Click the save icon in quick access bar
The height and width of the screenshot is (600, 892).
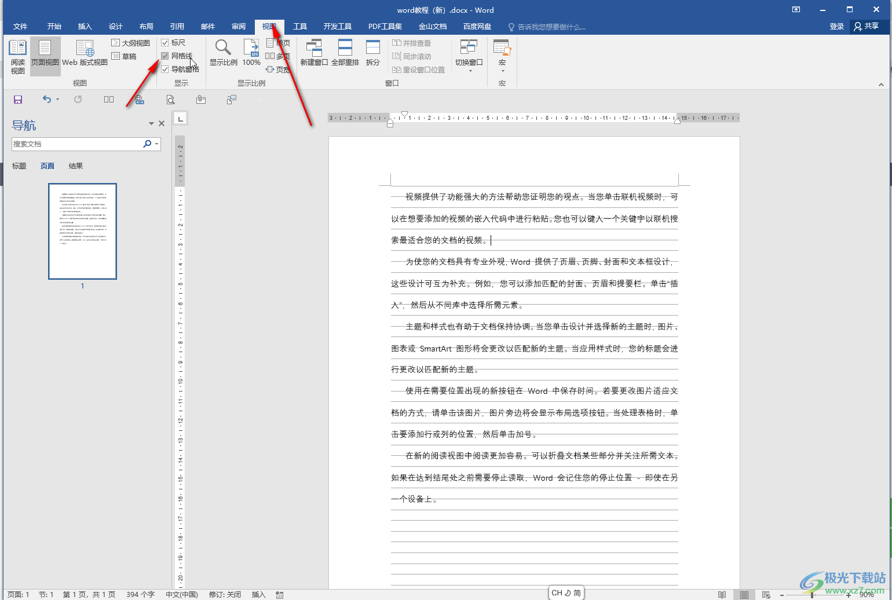pos(18,100)
